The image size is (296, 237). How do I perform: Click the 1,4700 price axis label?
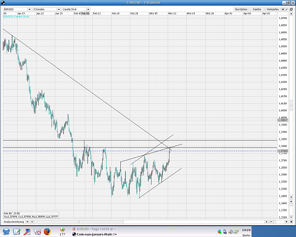click(283, 18)
